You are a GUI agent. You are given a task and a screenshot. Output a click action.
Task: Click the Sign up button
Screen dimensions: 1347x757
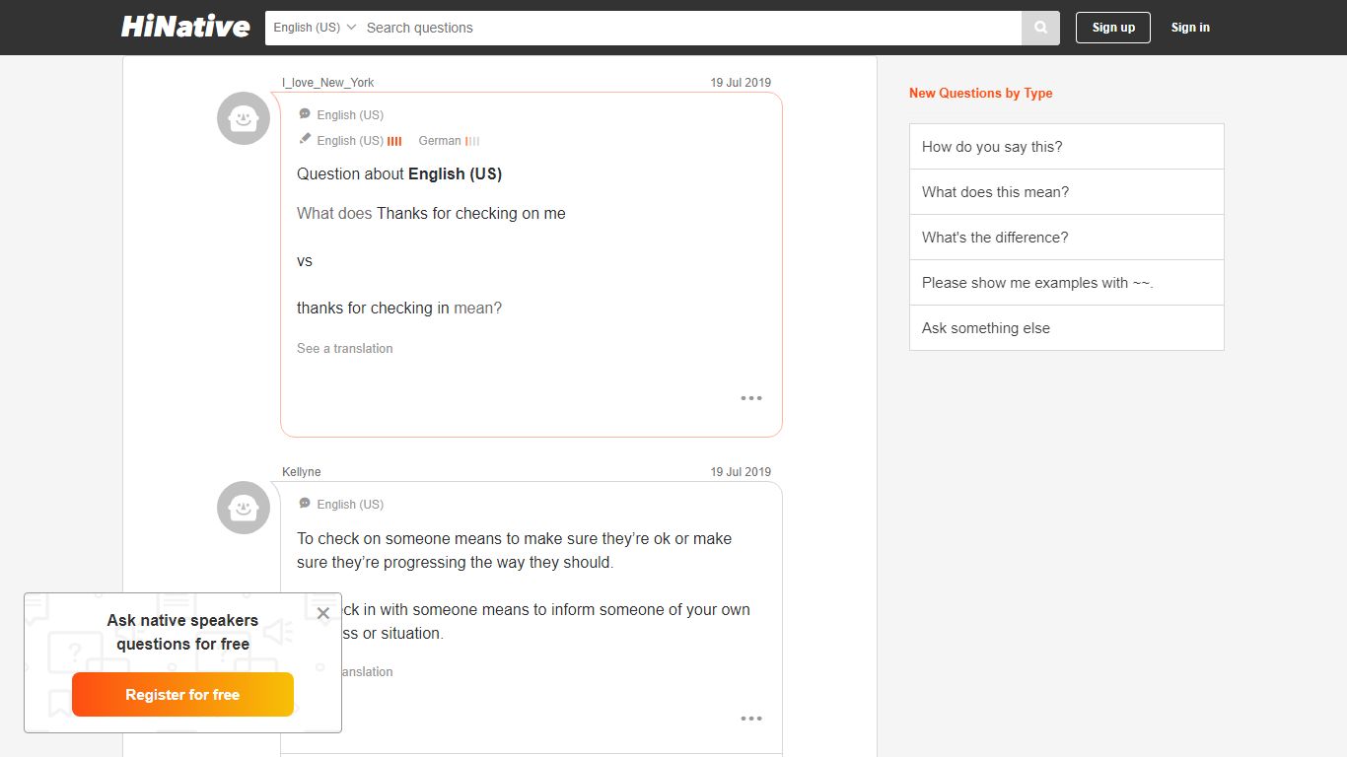coord(1113,28)
